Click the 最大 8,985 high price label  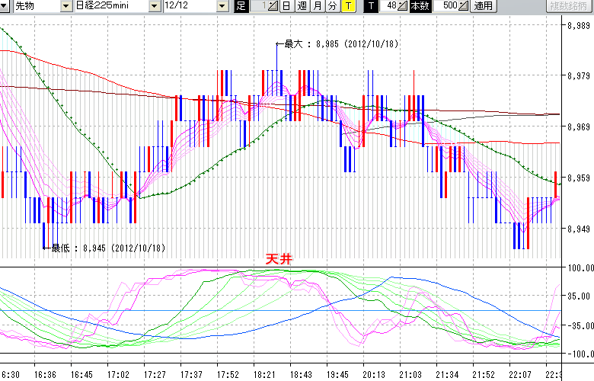click(340, 44)
